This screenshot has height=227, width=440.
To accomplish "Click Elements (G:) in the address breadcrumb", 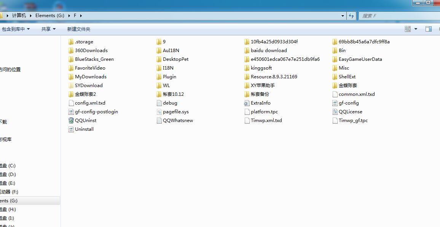I will pyautogui.click(x=50, y=16).
